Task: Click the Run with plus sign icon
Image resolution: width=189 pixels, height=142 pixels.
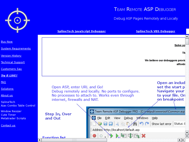Action: click(118, 136)
